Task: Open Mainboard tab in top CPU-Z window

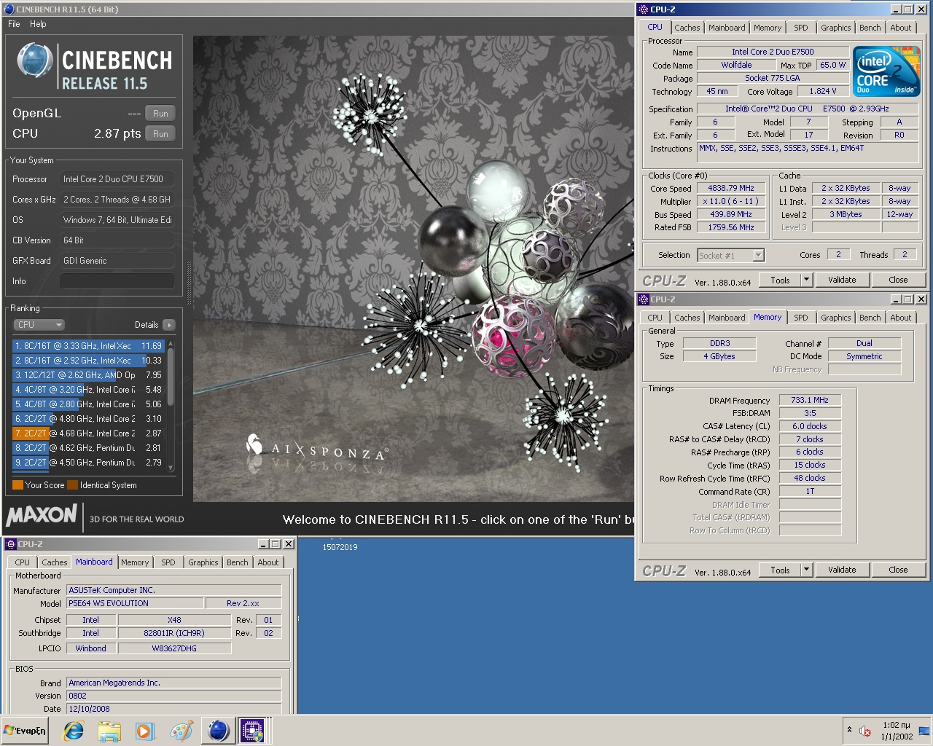Action: (x=727, y=28)
